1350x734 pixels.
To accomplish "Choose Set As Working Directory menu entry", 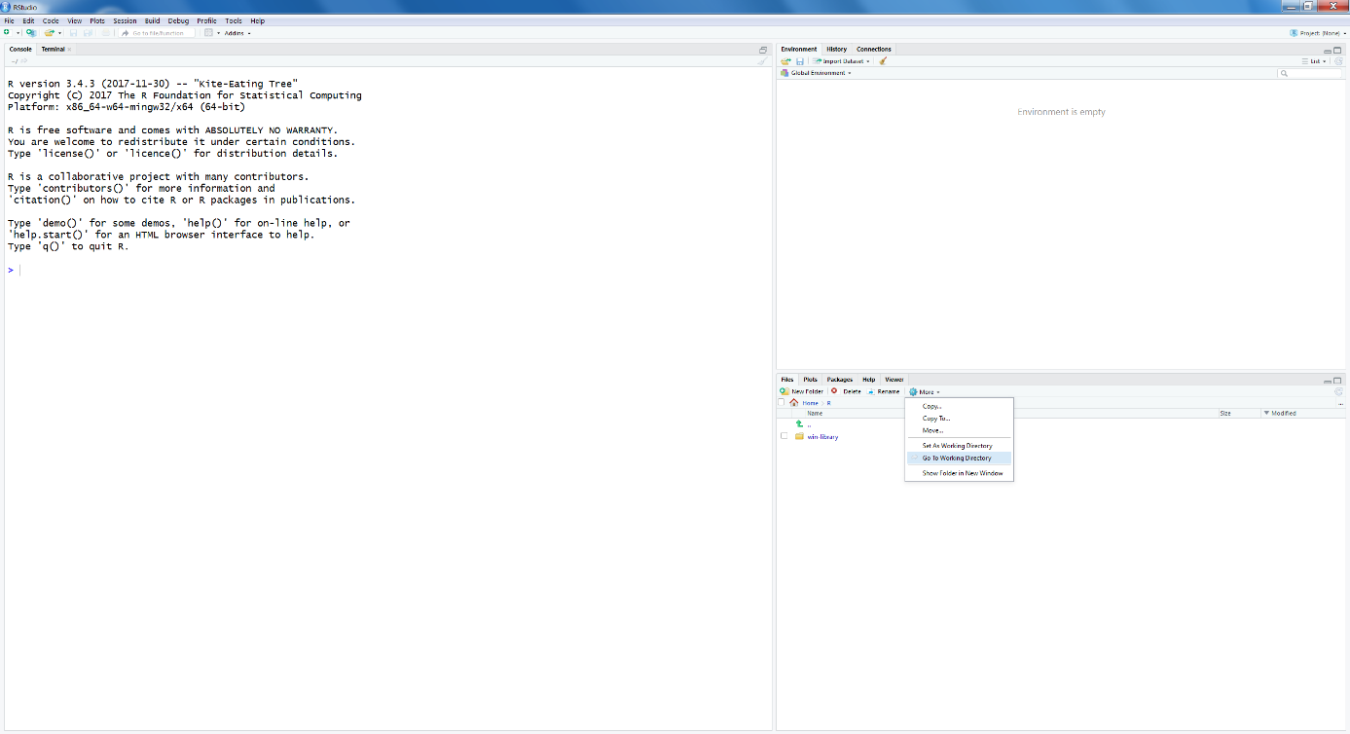I will click(x=957, y=446).
